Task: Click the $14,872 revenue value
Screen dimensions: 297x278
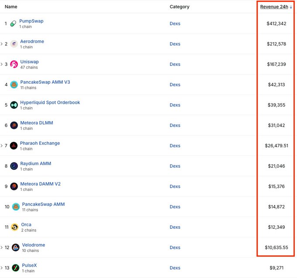Action: coord(276,207)
